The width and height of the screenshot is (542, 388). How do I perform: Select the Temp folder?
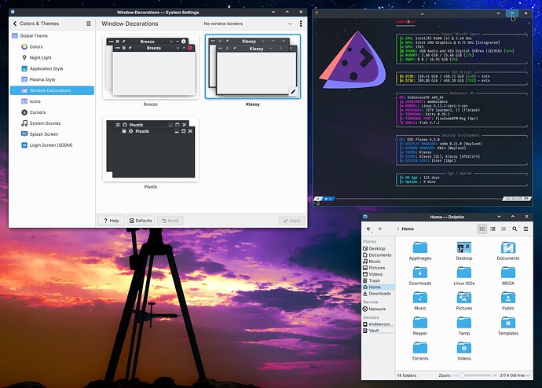pos(464,326)
